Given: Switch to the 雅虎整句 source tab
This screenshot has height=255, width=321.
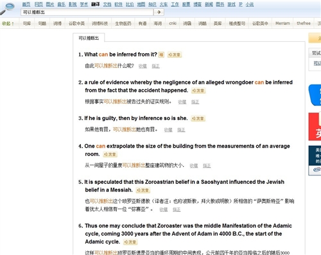Looking at the screenshot, I should tap(237, 24).
